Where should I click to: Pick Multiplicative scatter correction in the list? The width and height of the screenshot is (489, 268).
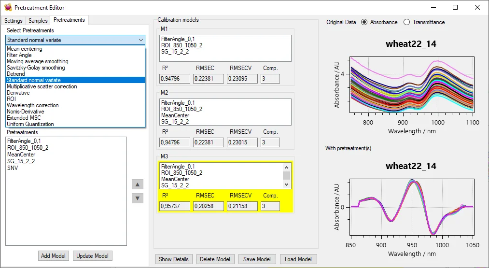point(42,86)
